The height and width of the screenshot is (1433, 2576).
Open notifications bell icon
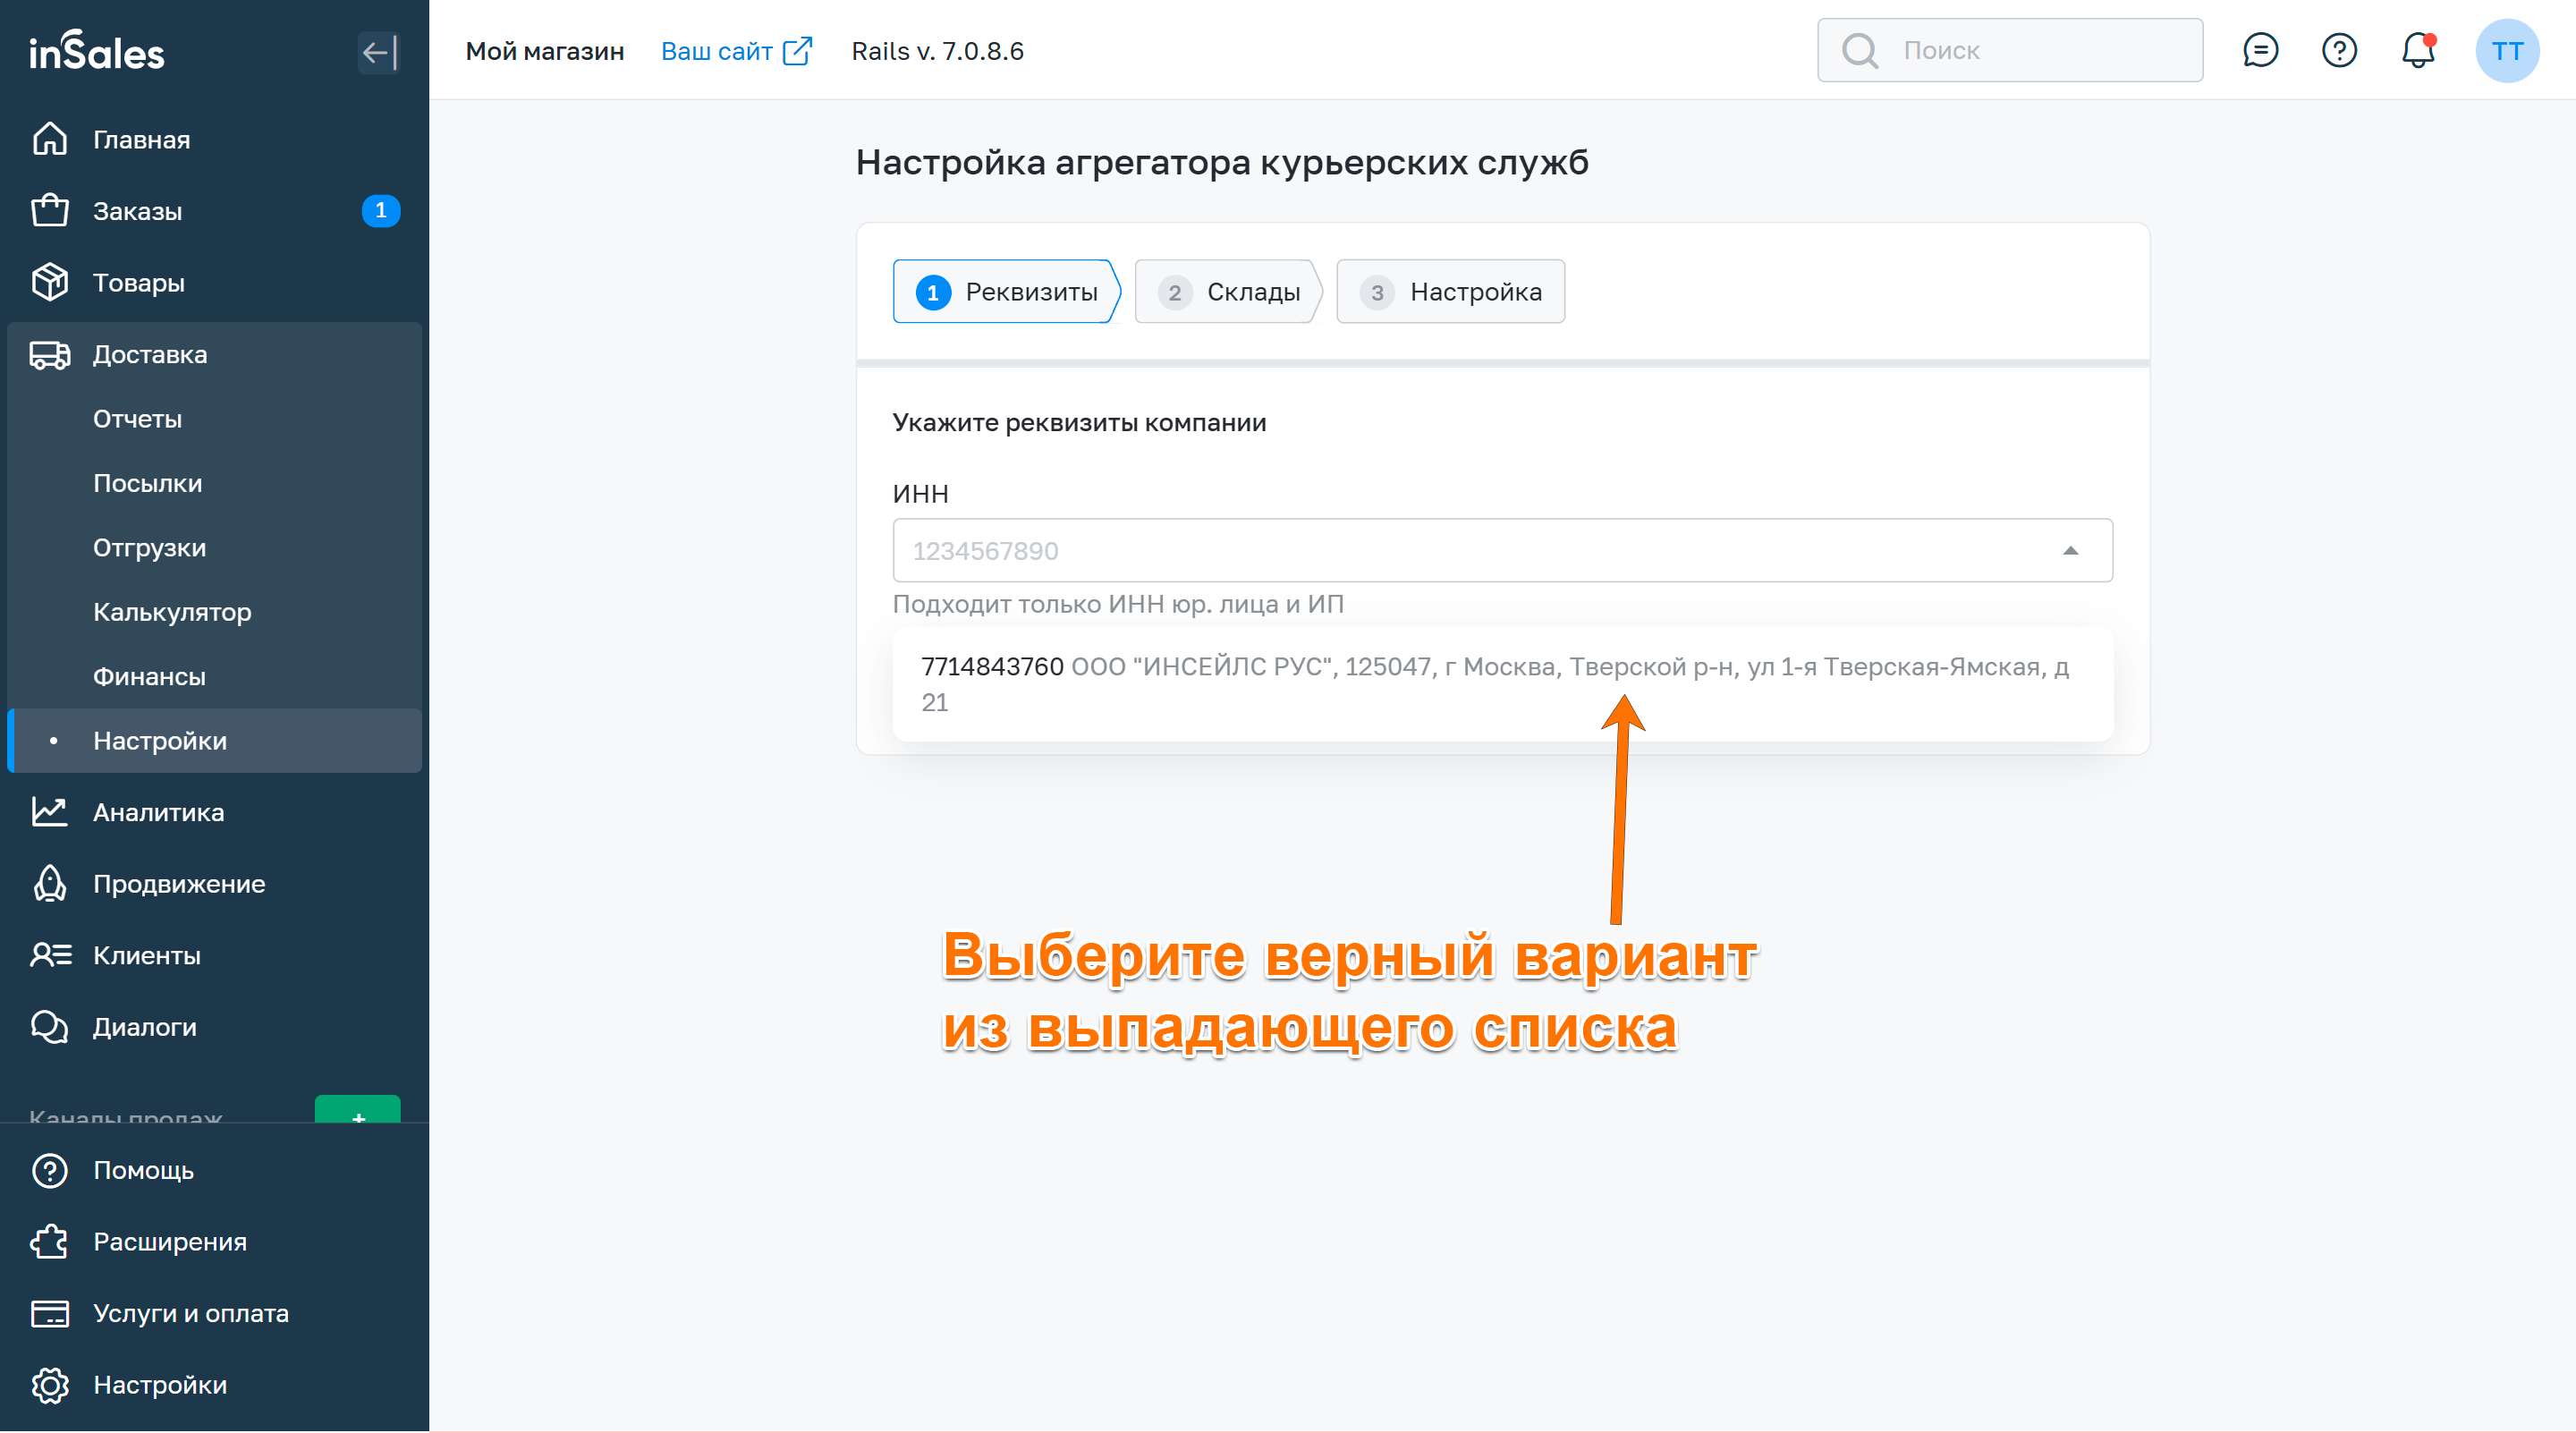tap(2417, 50)
